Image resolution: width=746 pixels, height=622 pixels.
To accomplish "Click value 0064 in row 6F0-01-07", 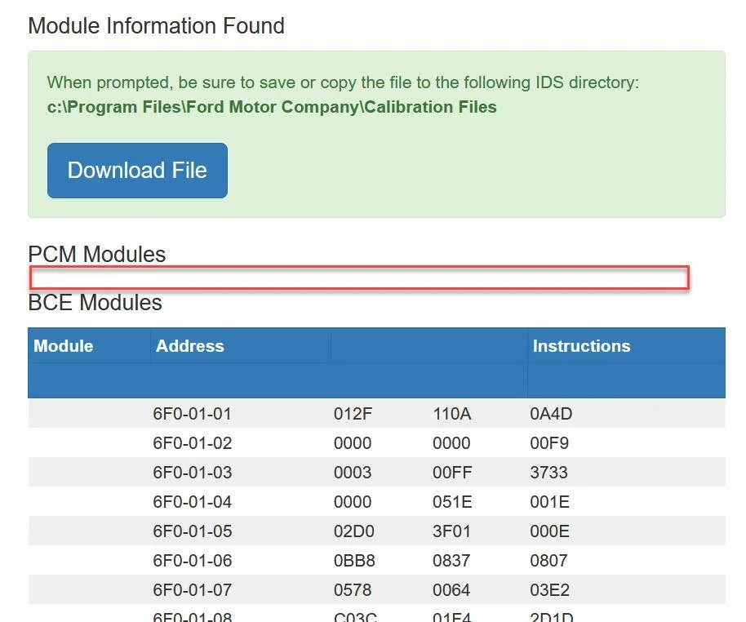I will [x=451, y=591].
